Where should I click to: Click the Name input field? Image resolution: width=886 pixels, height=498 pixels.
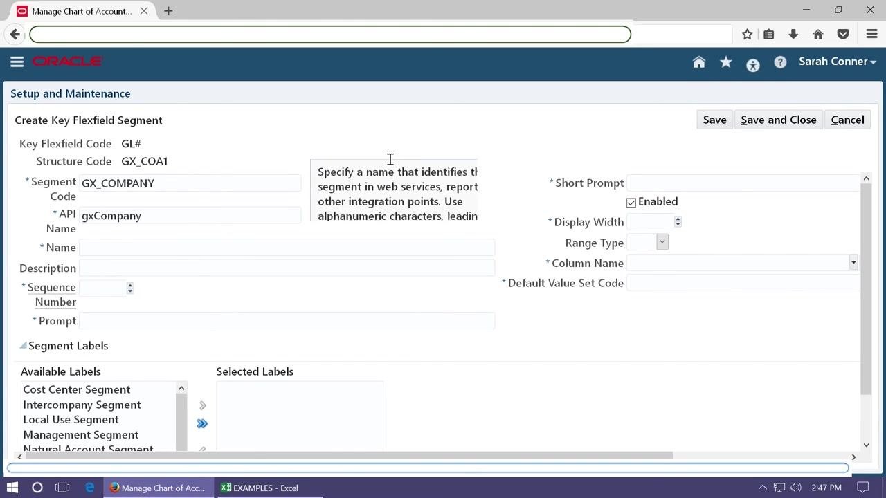287,248
